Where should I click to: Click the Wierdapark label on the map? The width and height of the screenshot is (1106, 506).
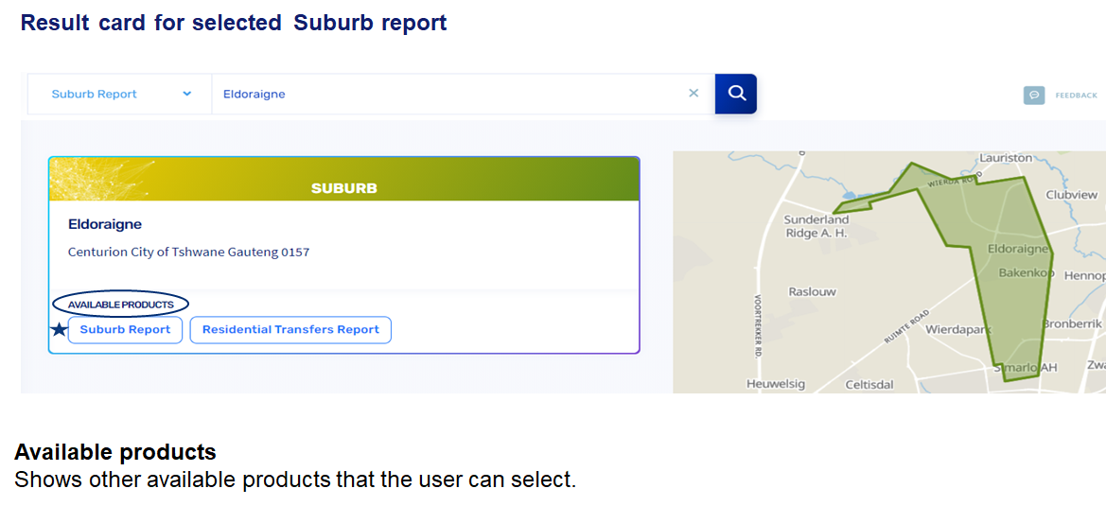[957, 330]
